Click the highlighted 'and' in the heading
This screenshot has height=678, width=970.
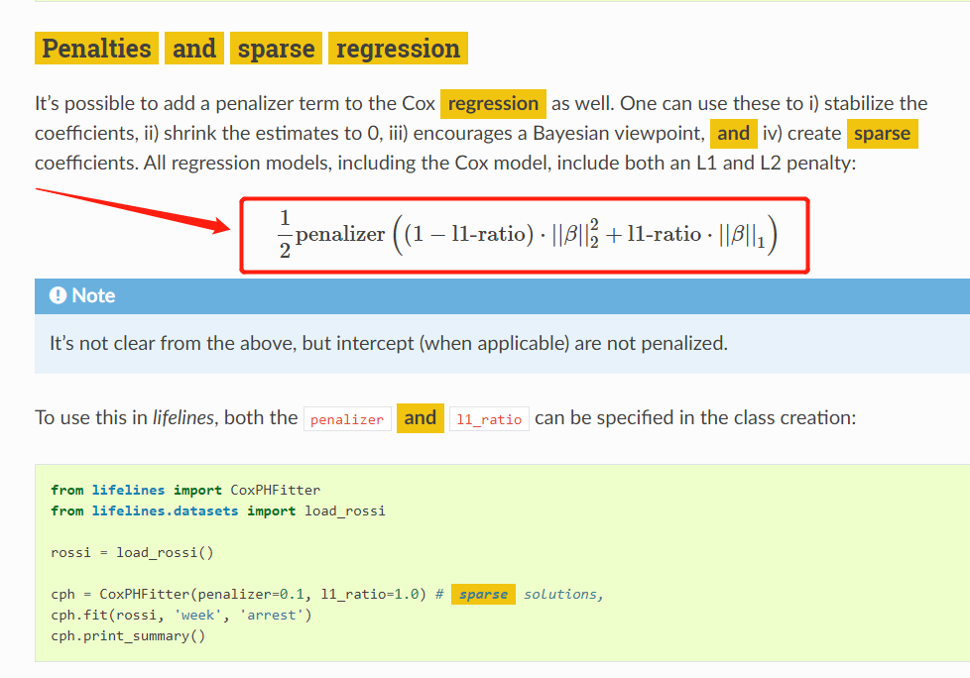pyautogui.click(x=194, y=49)
